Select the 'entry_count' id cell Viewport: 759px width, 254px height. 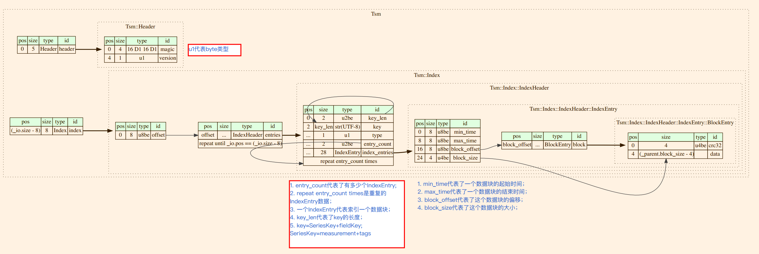point(377,144)
